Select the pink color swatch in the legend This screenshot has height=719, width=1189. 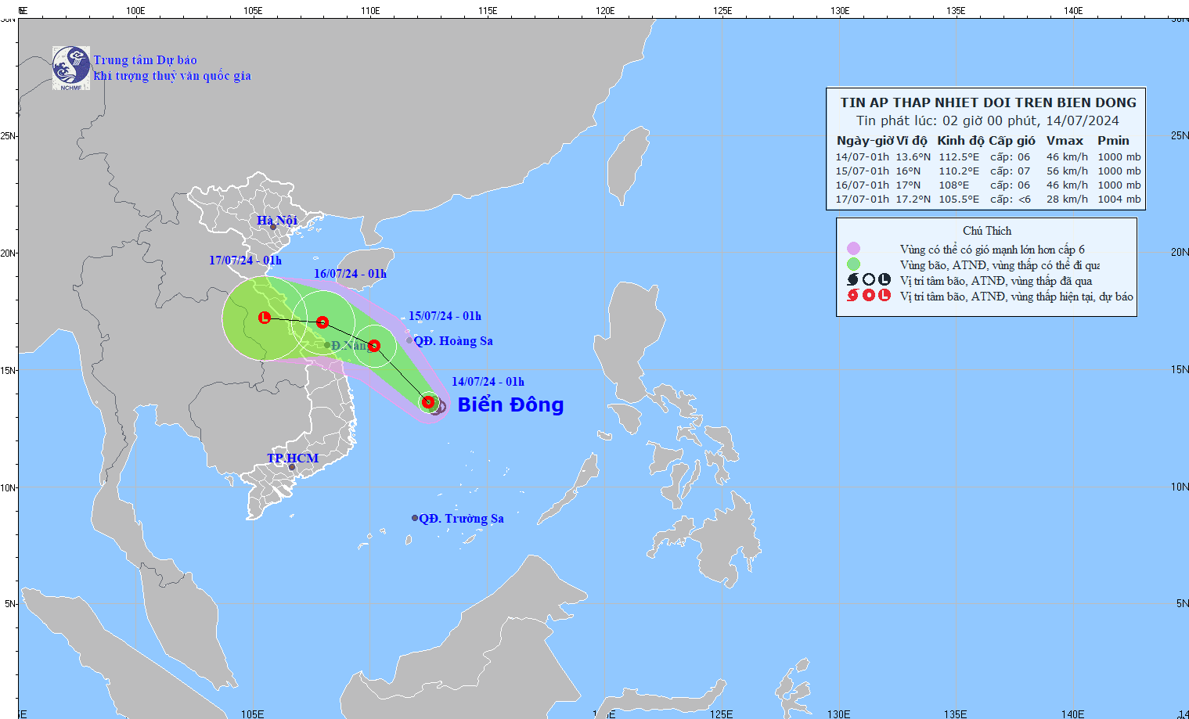[x=853, y=249]
